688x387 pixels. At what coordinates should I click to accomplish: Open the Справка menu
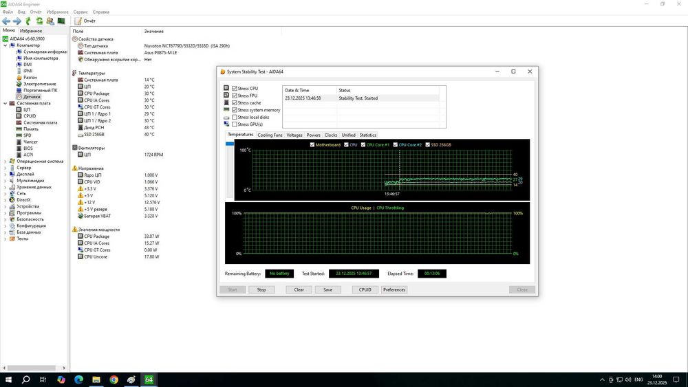101,12
